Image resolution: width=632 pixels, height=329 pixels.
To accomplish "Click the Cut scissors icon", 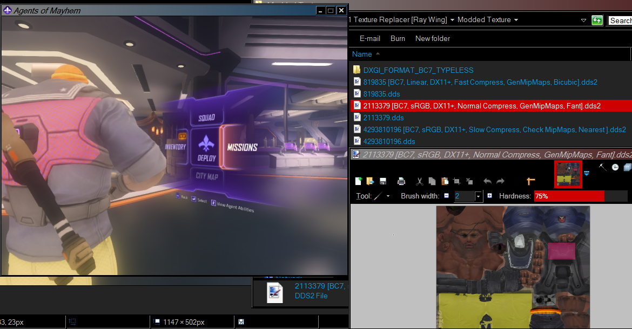I will pyautogui.click(x=420, y=181).
